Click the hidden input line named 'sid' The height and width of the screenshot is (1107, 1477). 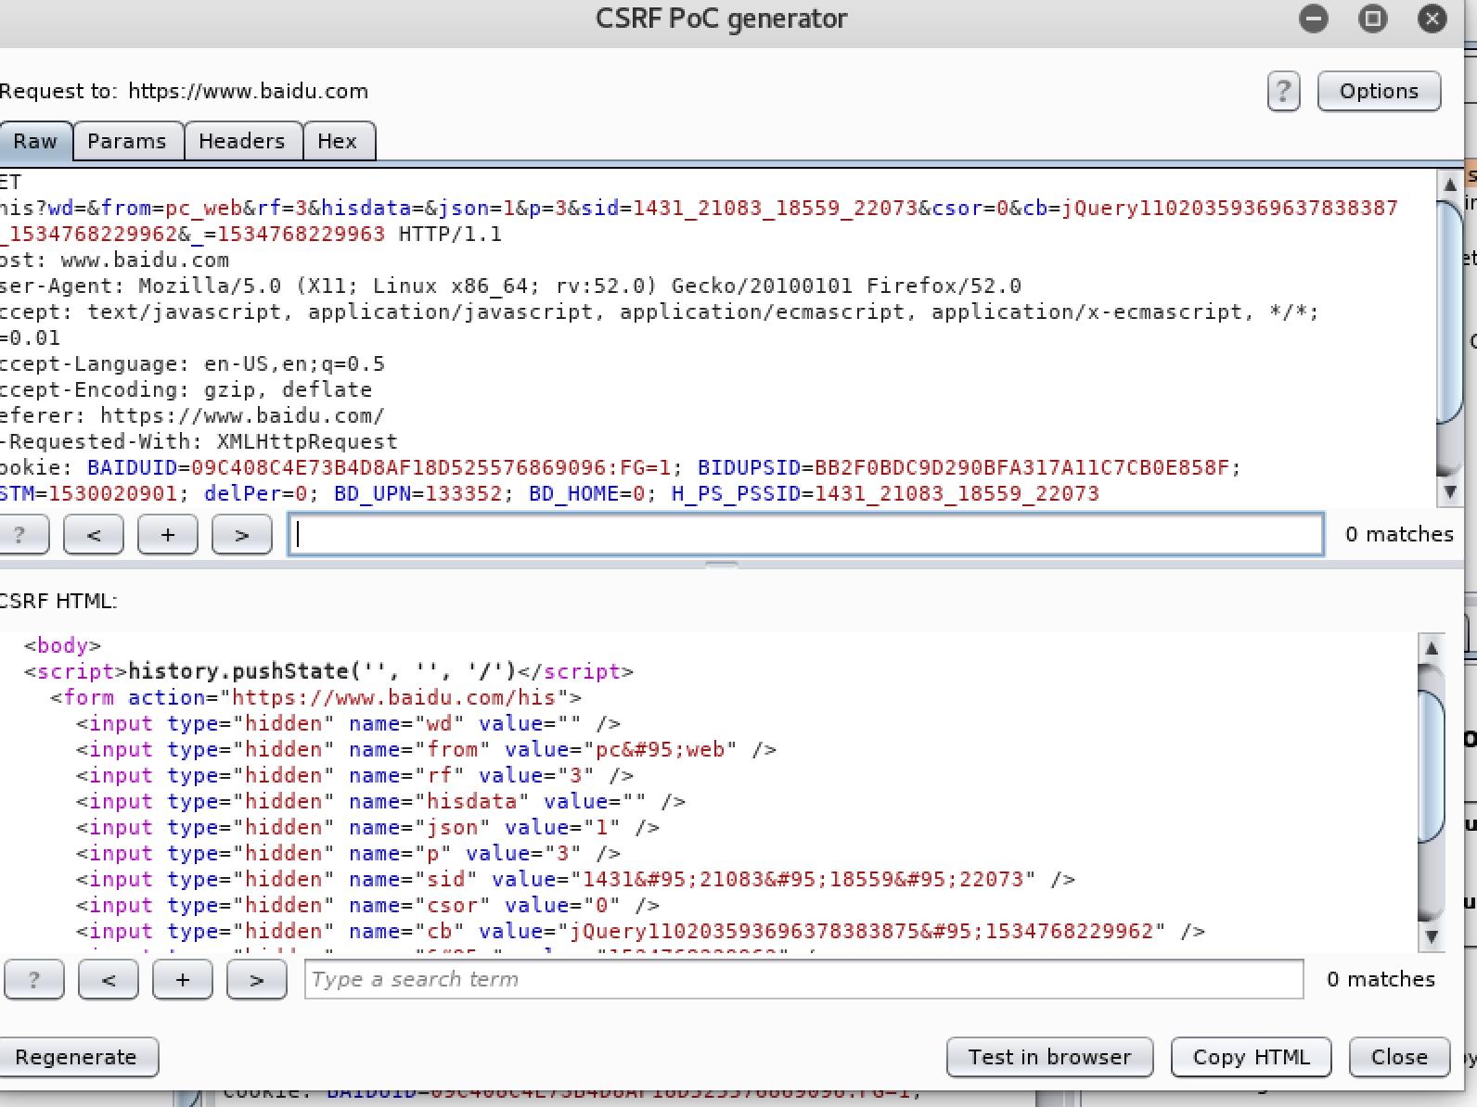[575, 879]
